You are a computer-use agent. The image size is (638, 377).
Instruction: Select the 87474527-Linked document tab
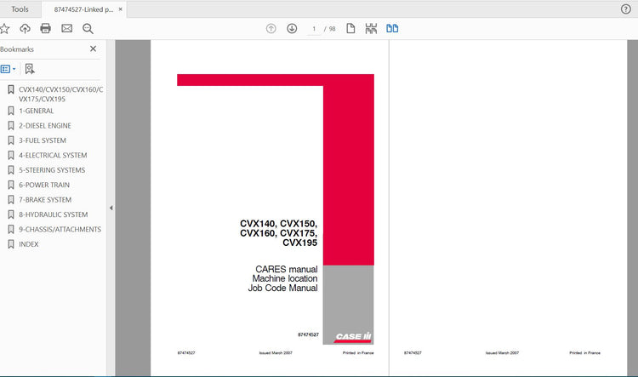pos(83,9)
